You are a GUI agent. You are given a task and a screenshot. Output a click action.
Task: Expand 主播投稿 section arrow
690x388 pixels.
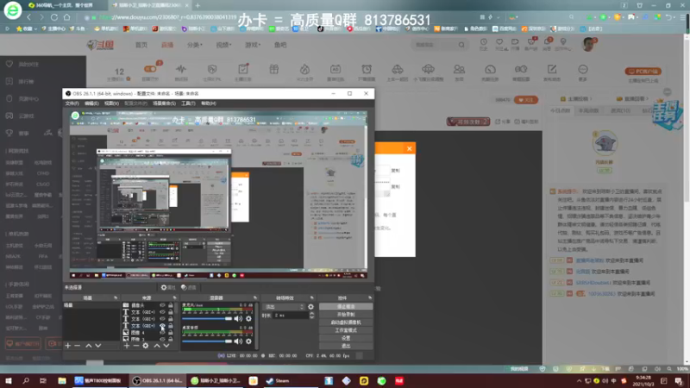591,99
